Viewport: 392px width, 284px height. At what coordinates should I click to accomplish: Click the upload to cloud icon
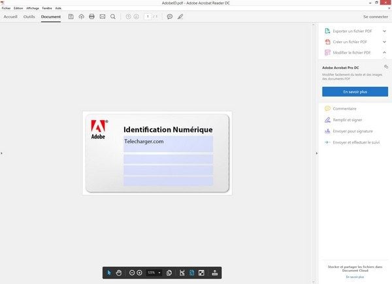click(x=81, y=16)
